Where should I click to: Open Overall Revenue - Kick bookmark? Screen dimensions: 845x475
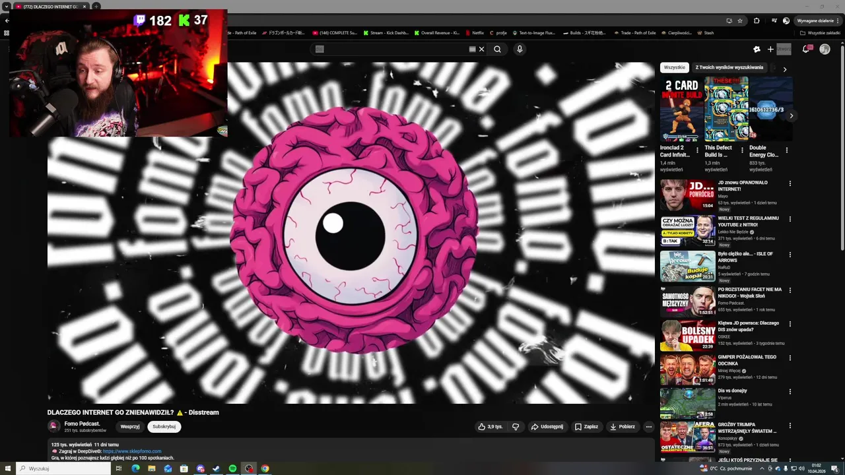(x=437, y=32)
